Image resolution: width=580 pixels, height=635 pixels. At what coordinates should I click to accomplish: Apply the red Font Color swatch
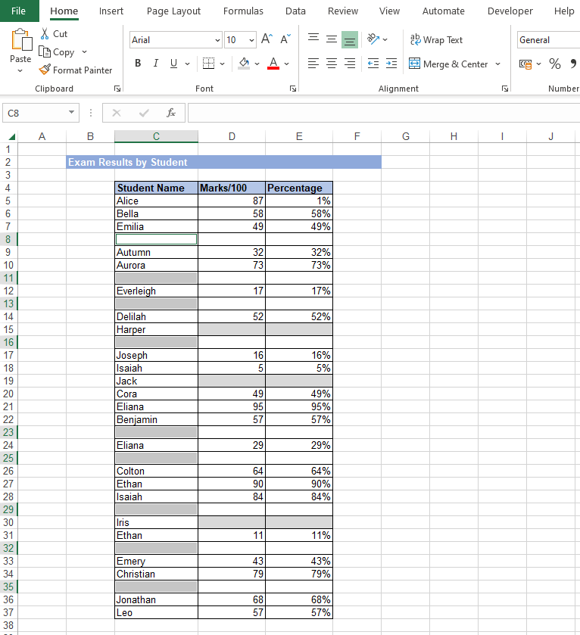(x=273, y=64)
